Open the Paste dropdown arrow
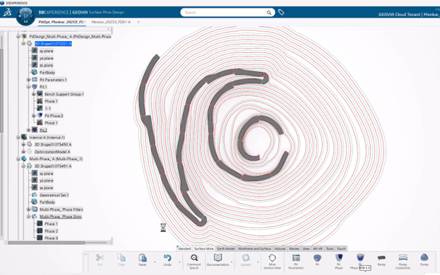Image resolution: width=440 pixels, height=275 pixels. (155, 262)
